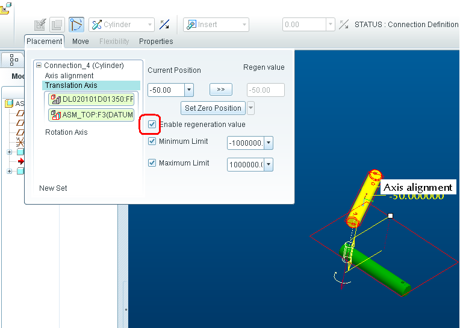This screenshot has height=328, width=460.
Task: Select the red Insert Here arrow in tree
Action: click(21, 161)
